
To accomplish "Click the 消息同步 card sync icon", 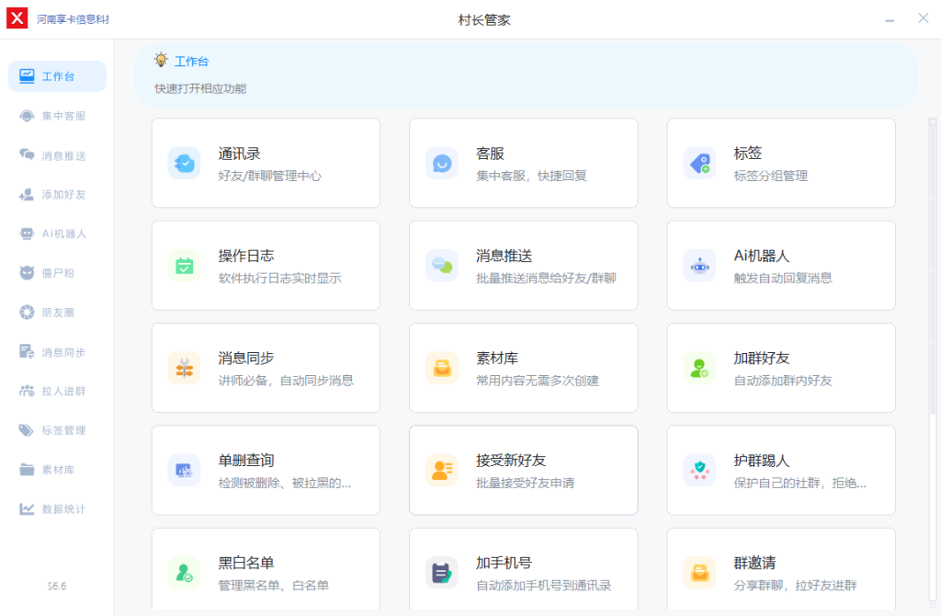I will coord(184,368).
